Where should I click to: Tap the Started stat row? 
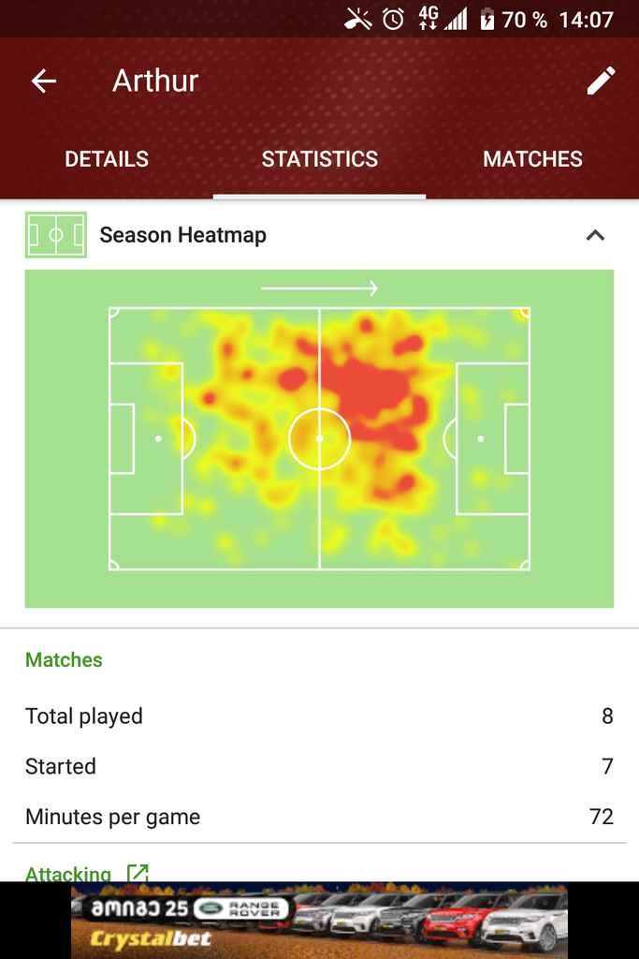(x=320, y=766)
